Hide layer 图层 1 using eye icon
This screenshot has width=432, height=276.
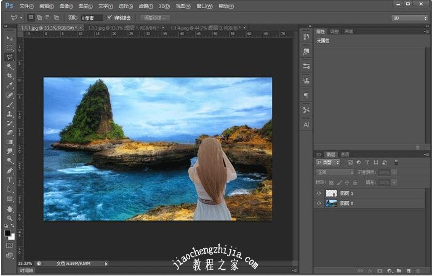point(319,193)
